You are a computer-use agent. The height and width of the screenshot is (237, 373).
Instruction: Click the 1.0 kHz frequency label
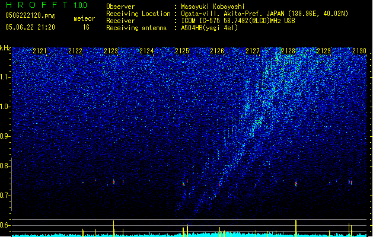coord(5,107)
